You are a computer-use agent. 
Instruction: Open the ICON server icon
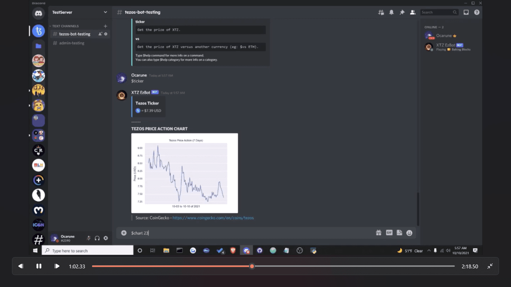click(39, 225)
